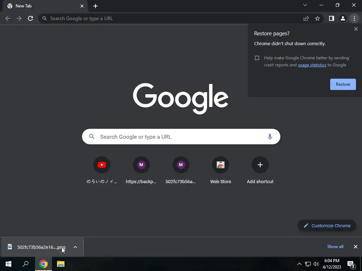Click the forward navigation arrow

tap(19, 18)
